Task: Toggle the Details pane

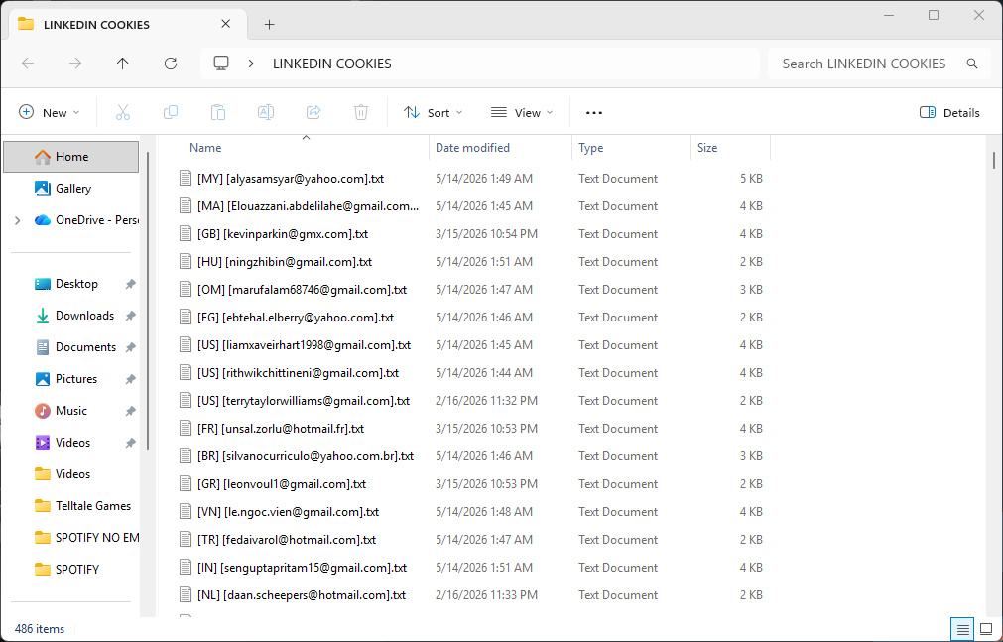Action: point(949,113)
